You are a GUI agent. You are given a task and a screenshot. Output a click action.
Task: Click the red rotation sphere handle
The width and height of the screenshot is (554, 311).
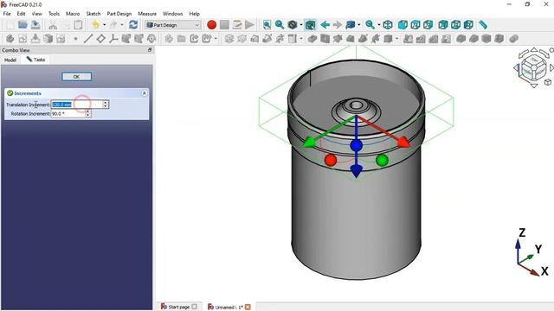331,160
